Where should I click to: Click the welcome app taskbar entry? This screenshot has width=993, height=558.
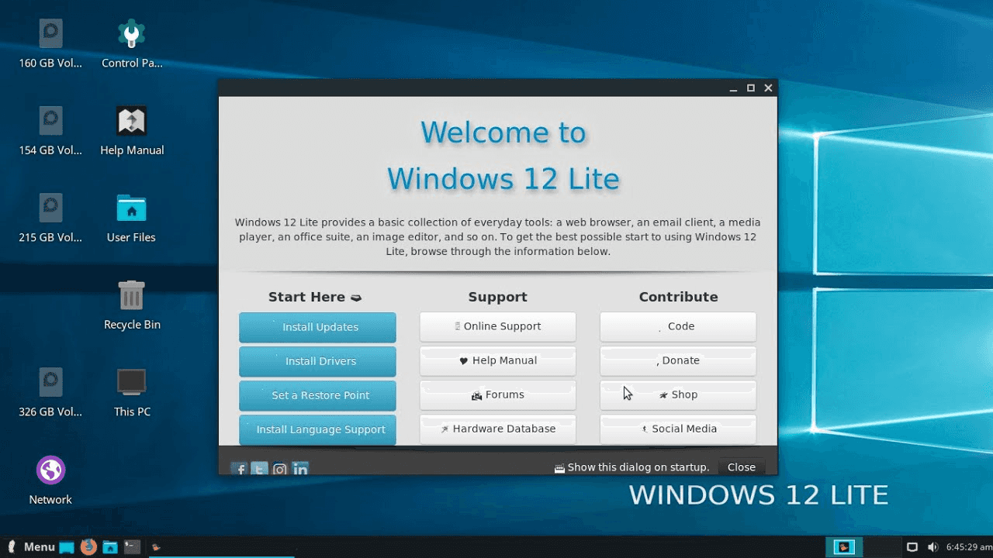[221, 547]
